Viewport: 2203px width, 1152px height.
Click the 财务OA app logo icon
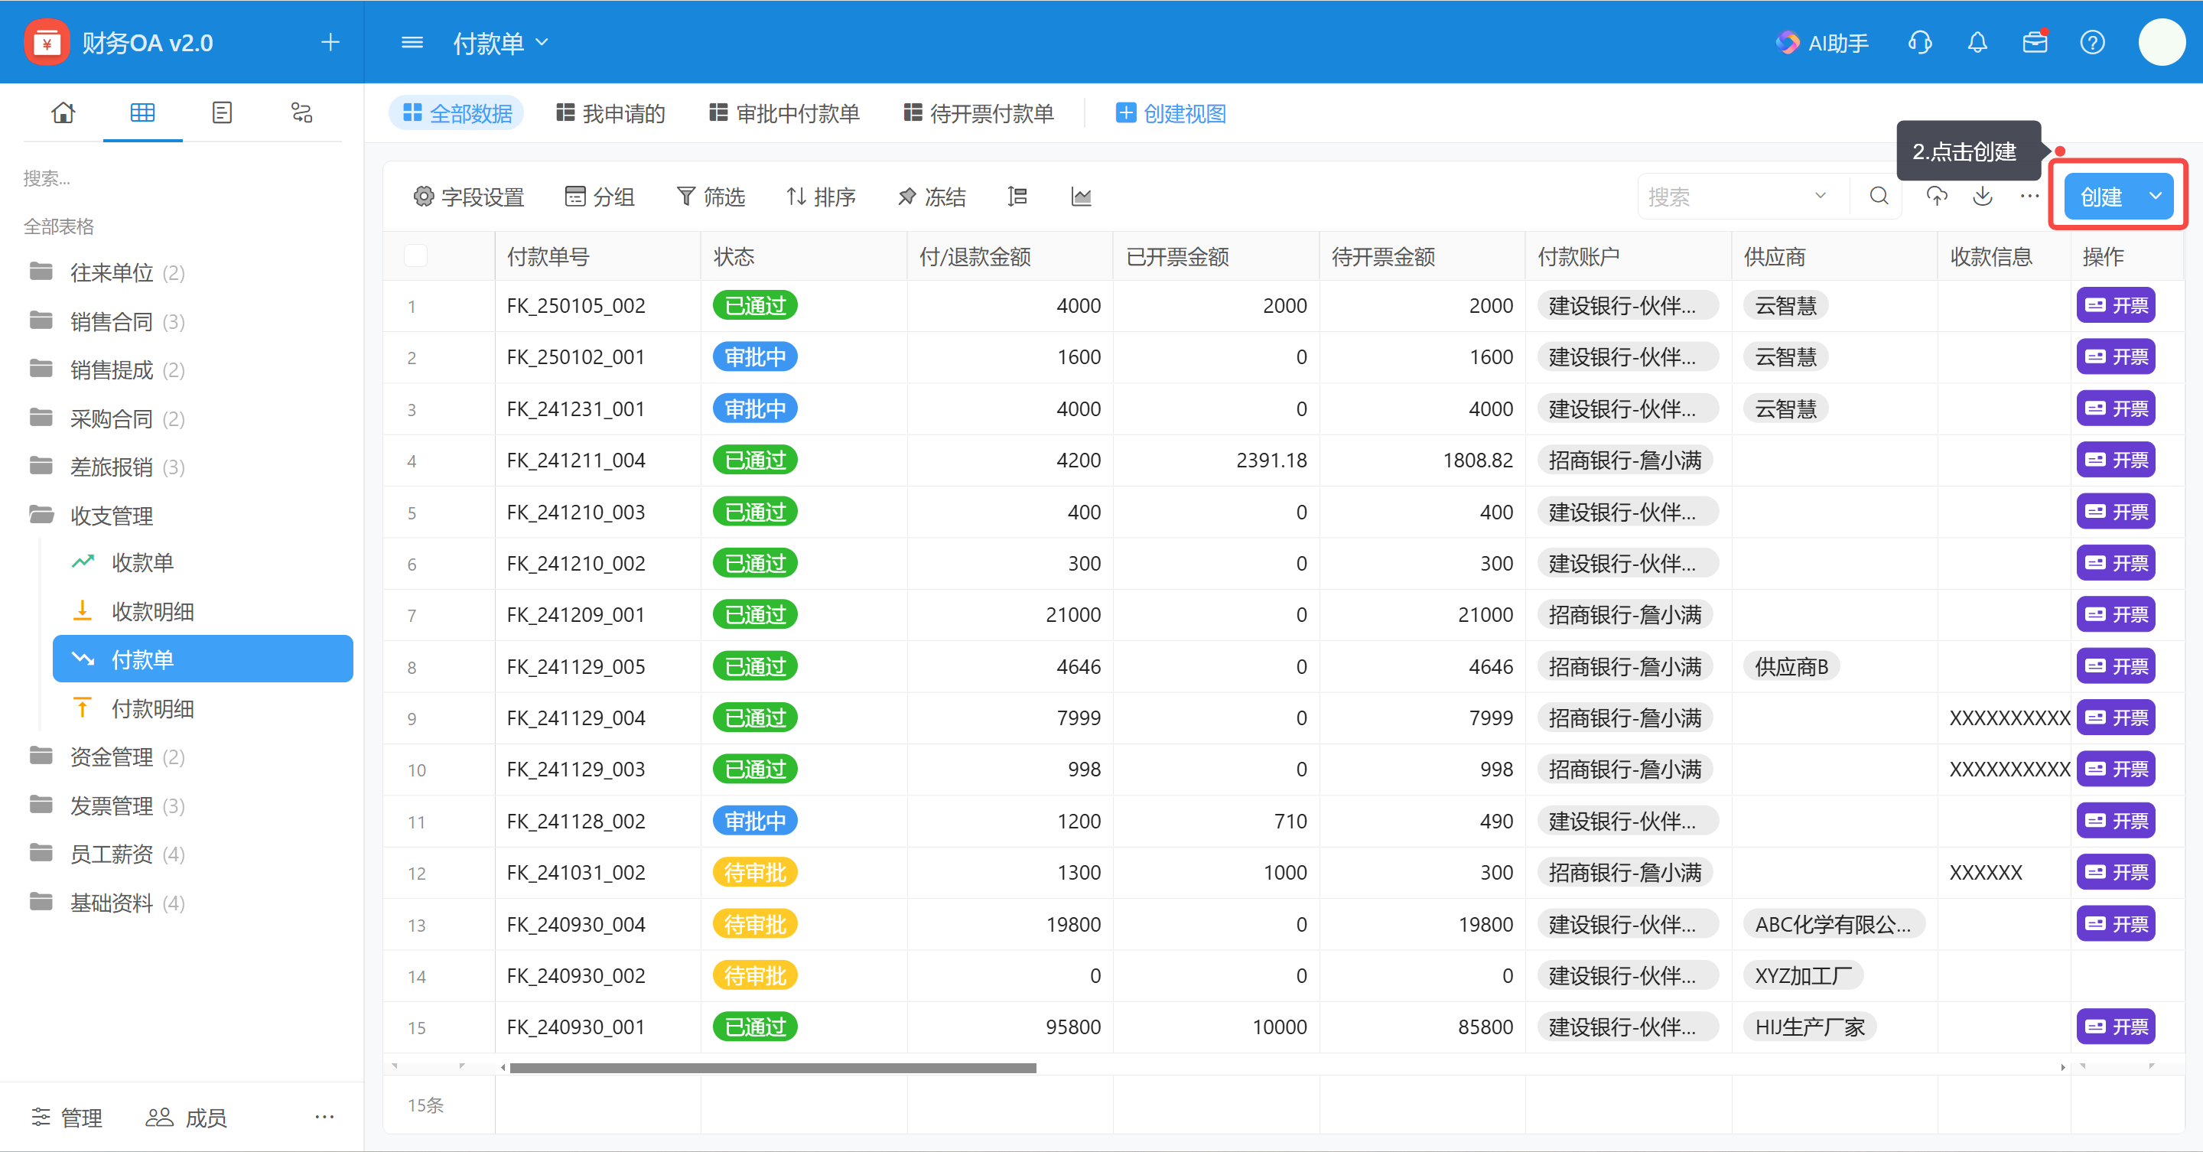(x=46, y=42)
